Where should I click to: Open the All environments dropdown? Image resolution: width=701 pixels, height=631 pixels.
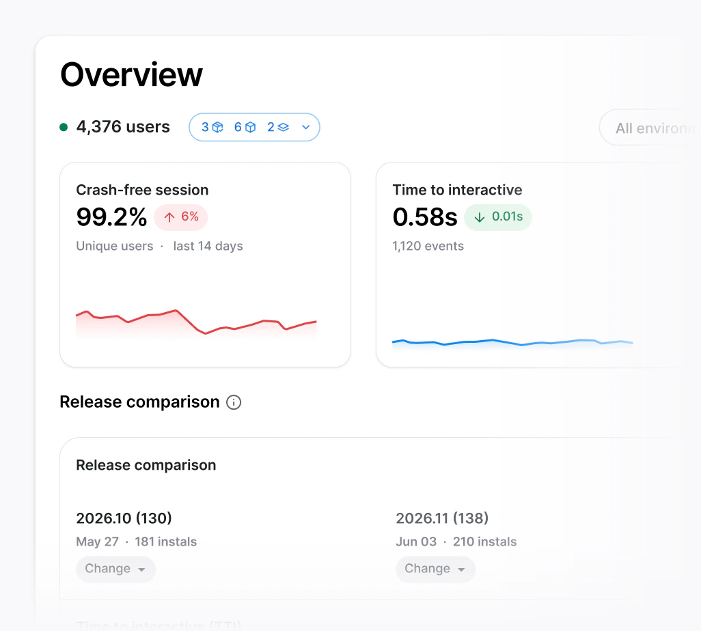pos(650,128)
